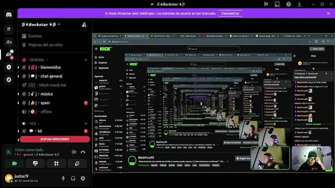The height and width of the screenshot is (188, 335).
Task: Mute the microphone in user panel
Action: (x=63, y=178)
